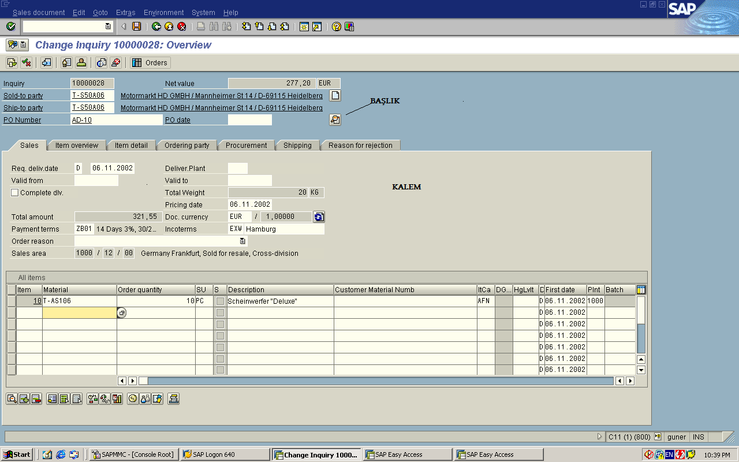Click the Internet Explorer quick launch icon
This screenshot has width=739, height=462.
[x=61, y=454]
